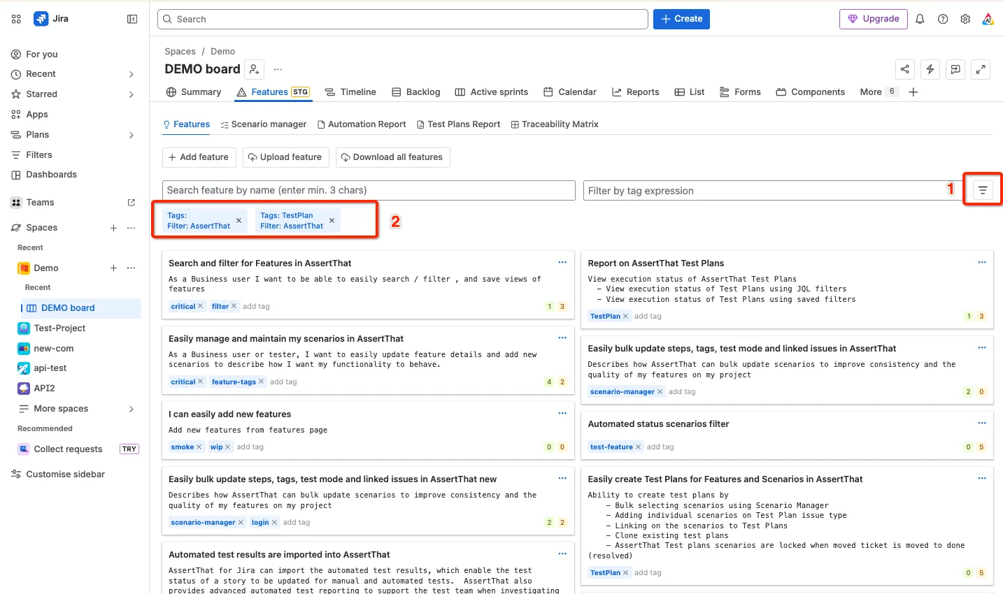Open the notifications bell
This screenshot has width=1003, height=594.
[920, 19]
